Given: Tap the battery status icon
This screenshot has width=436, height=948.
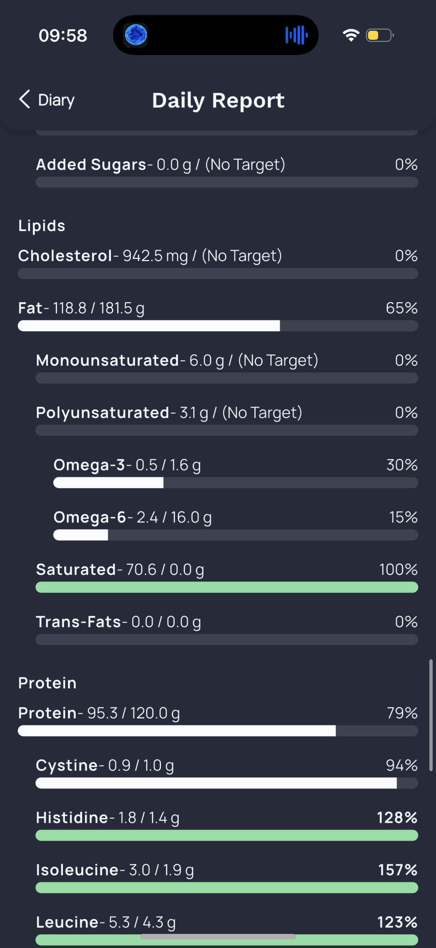Looking at the screenshot, I should pos(380,35).
